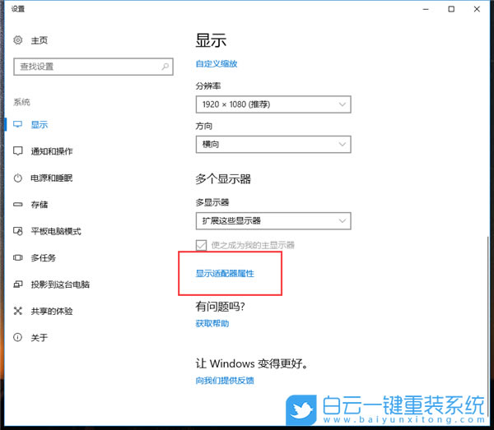This screenshot has height=430, width=494.
Task: Open 电源和睡眠 settings
Action: [x=52, y=178]
